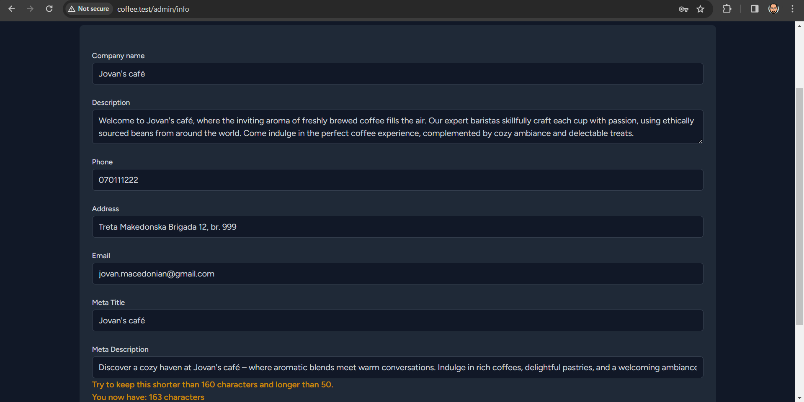The height and width of the screenshot is (402, 804).
Task: Click the page vertical scrollbar thumb
Action: tap(799, 206)
